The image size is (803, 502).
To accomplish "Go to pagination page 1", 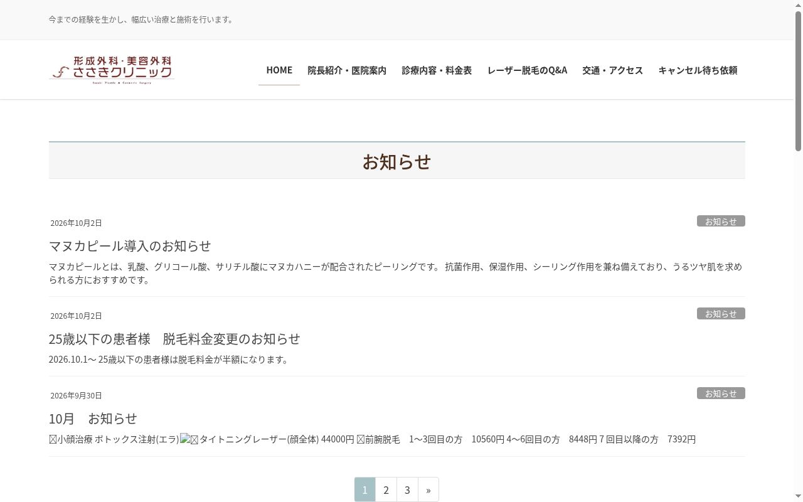I will (364, 489).
